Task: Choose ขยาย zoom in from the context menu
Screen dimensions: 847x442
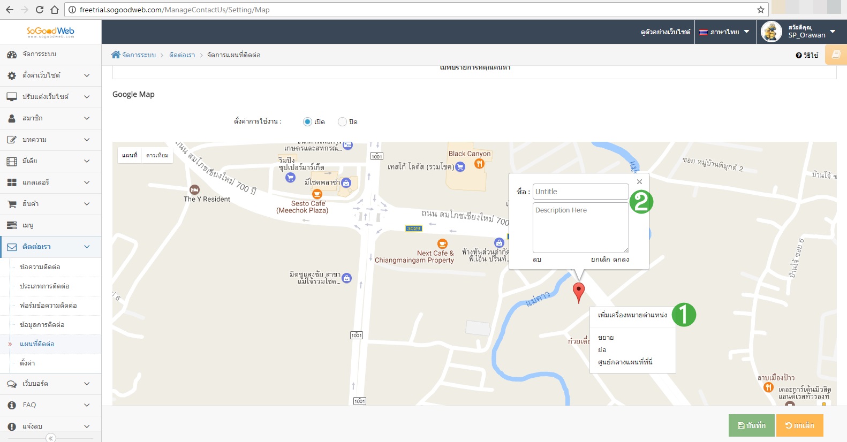Action: pyautogui.click(x=606, y=338)
